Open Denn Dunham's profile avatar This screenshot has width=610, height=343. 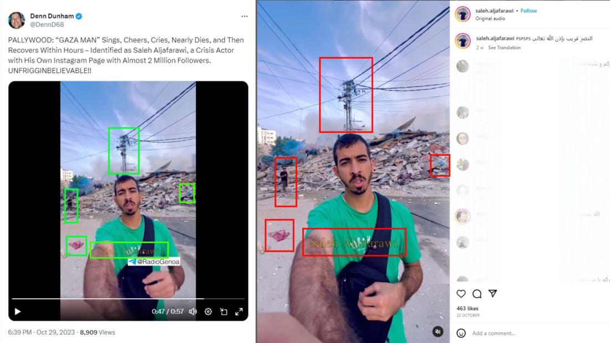pyautogui.click(x=16, y=20)
